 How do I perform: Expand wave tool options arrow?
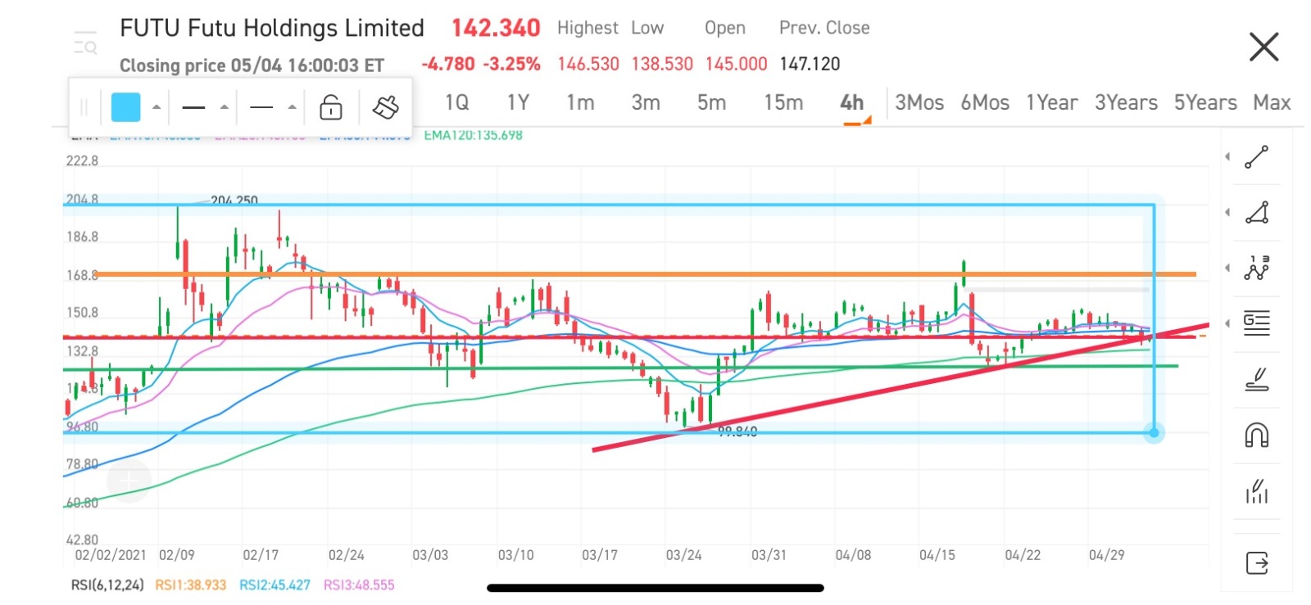pos(1227,269)
